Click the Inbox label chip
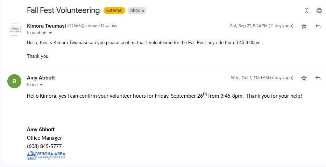This screenshot has width=326, height=167. tap(134, 11)
